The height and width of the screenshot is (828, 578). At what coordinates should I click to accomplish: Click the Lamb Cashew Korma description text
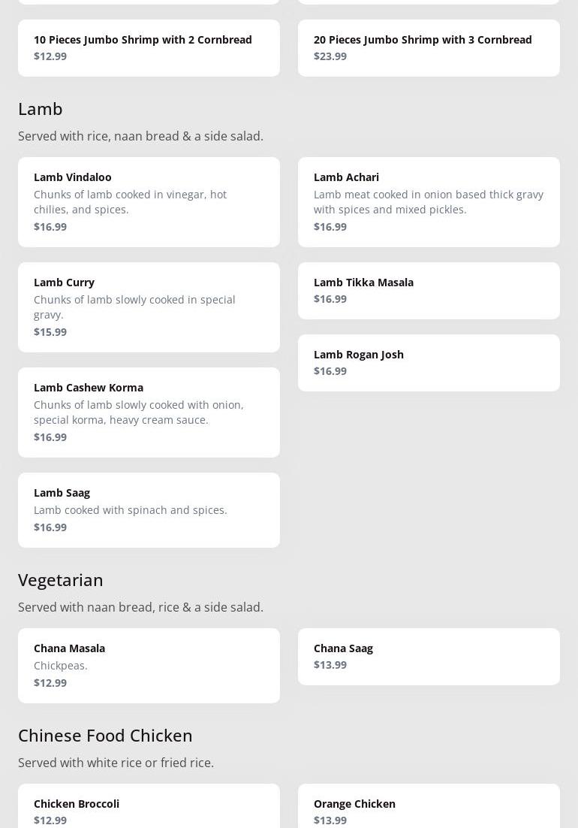coord(139,412)
